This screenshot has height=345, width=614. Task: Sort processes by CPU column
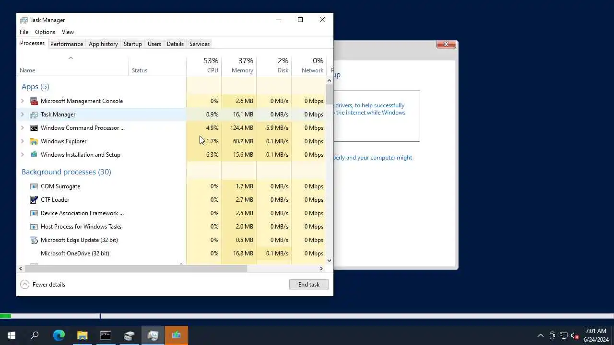point(204,66)
